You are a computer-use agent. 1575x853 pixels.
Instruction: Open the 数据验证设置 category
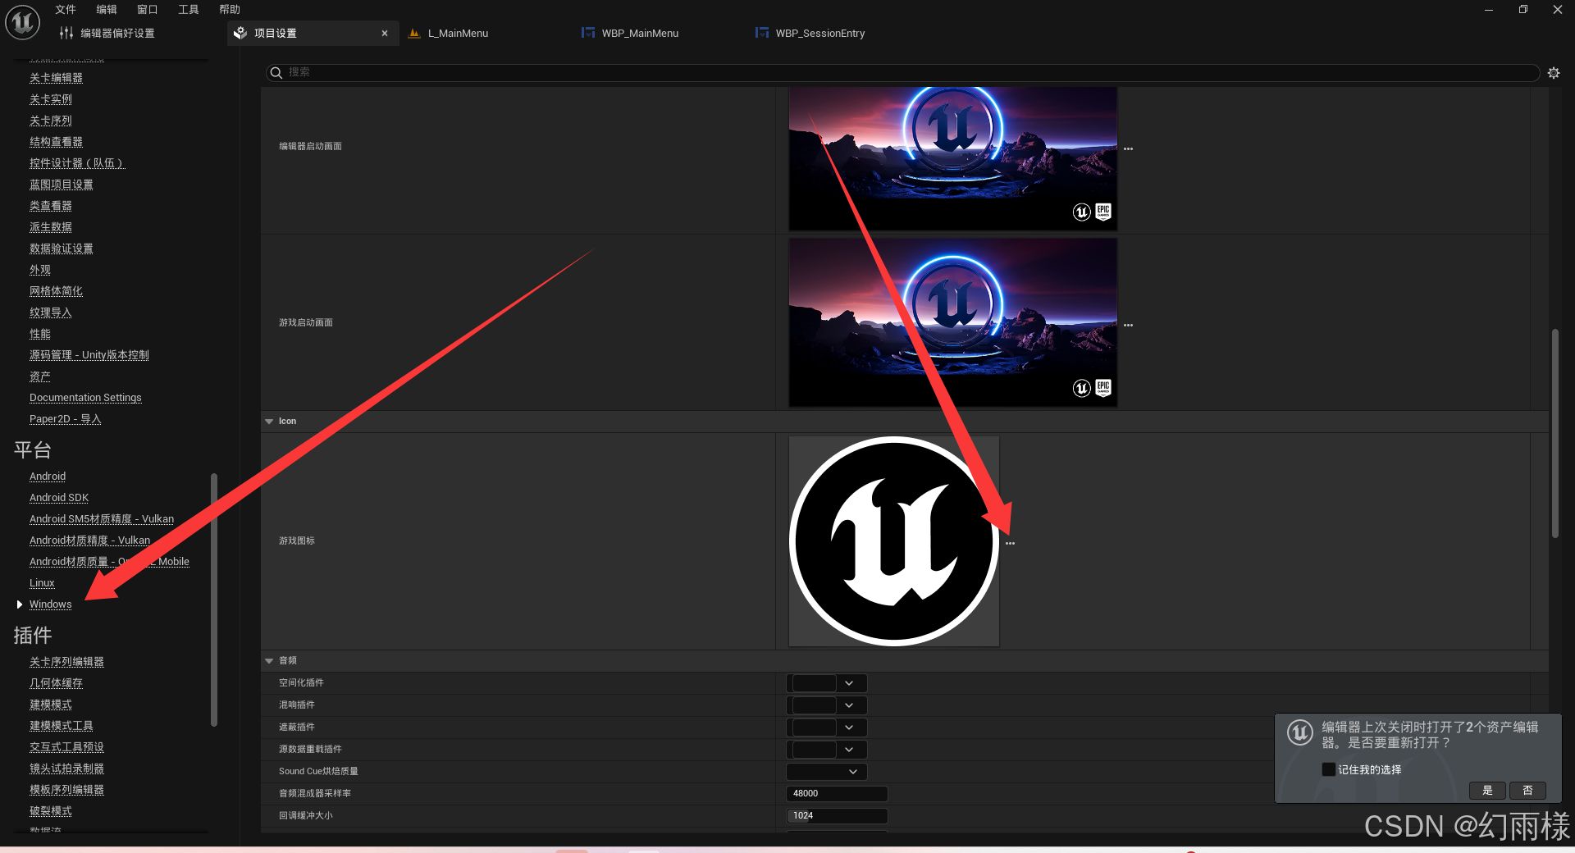coord(62,249)
